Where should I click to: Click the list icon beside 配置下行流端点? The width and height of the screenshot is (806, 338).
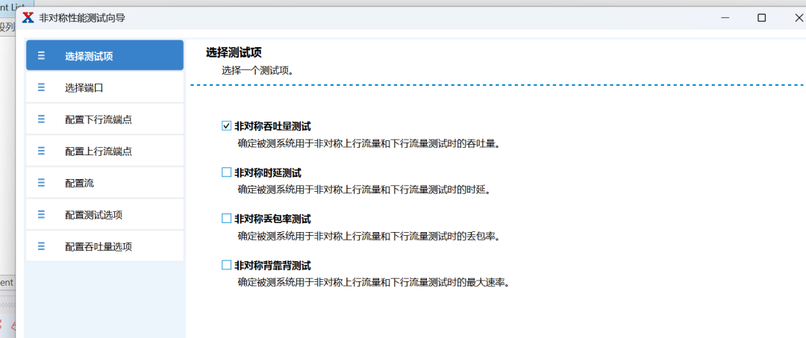pos(41,119)
